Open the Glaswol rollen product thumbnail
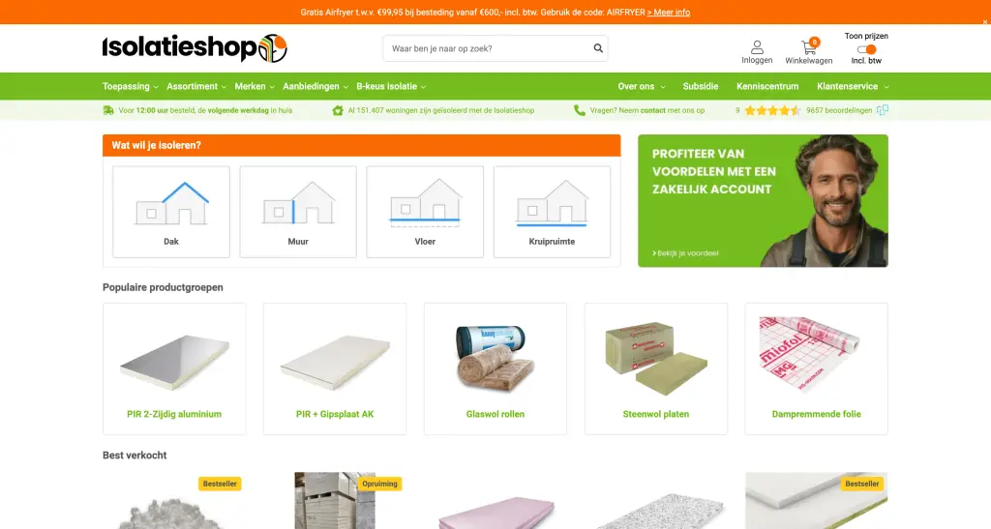991x529 pixels. click(495, 360)
